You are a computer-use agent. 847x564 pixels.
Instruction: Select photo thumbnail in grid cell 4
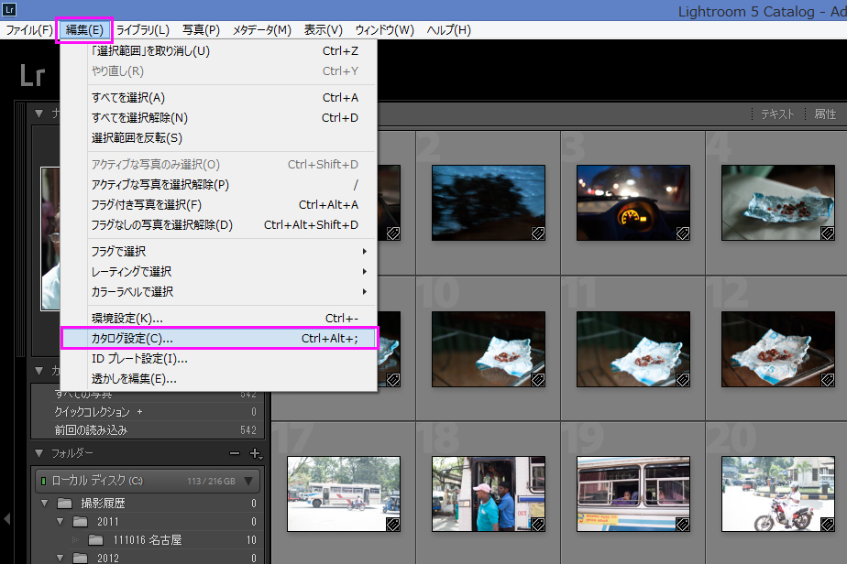coord(778,203)
